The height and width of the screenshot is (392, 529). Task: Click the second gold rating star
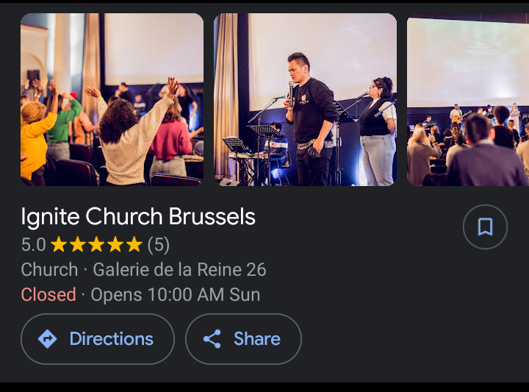(x=78, y=244)
